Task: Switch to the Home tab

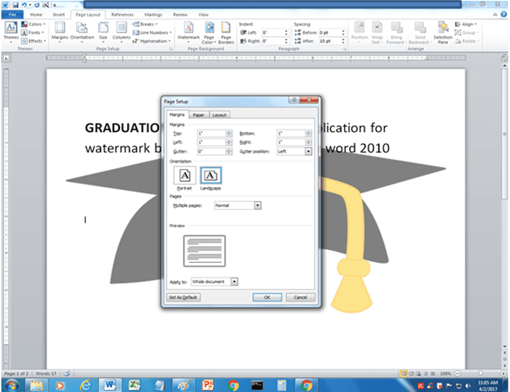Action: pos(36,14)
